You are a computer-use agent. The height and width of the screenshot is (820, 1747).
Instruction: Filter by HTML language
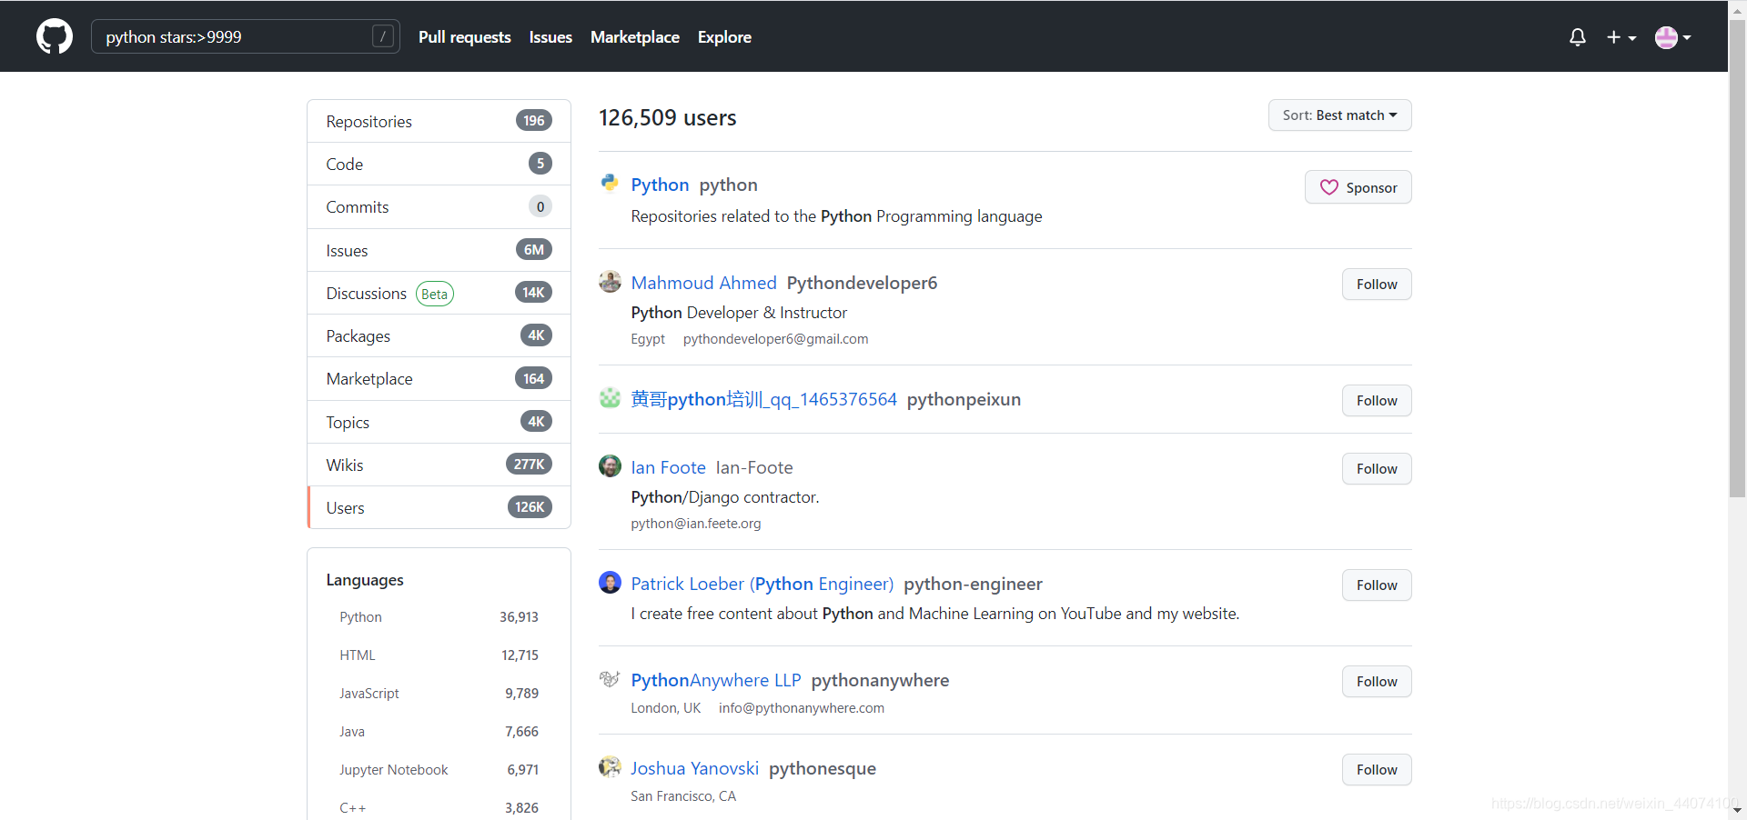pos(439,655)
